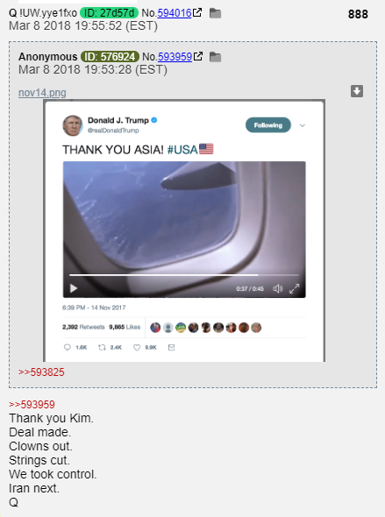Like the tweet with heart icon
Screen dimensions: 385x517
click(x=137, y=347)
